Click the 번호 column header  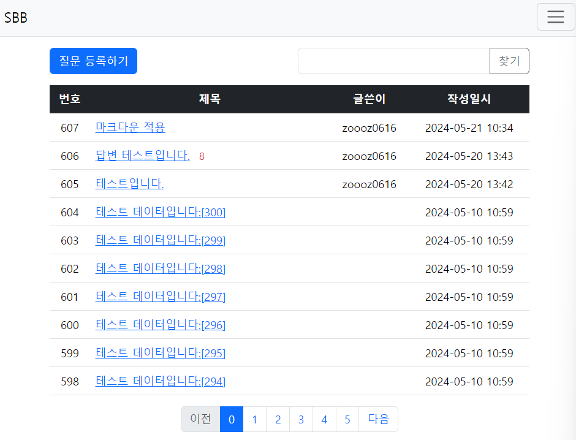click(x=70, y=99)
